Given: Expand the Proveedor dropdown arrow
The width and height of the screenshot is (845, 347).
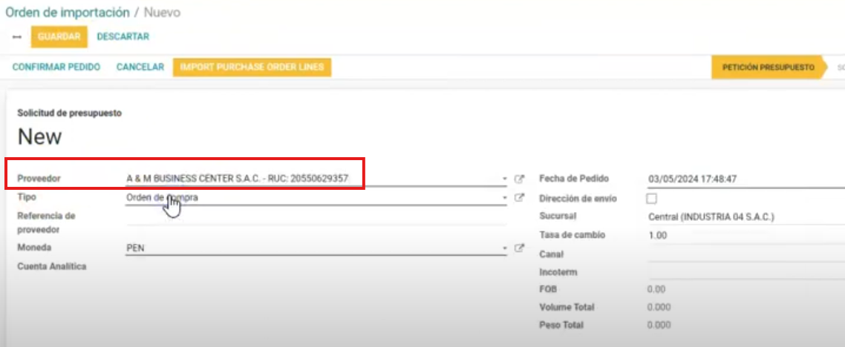Looking at the screenshot, I should (505, 179).
